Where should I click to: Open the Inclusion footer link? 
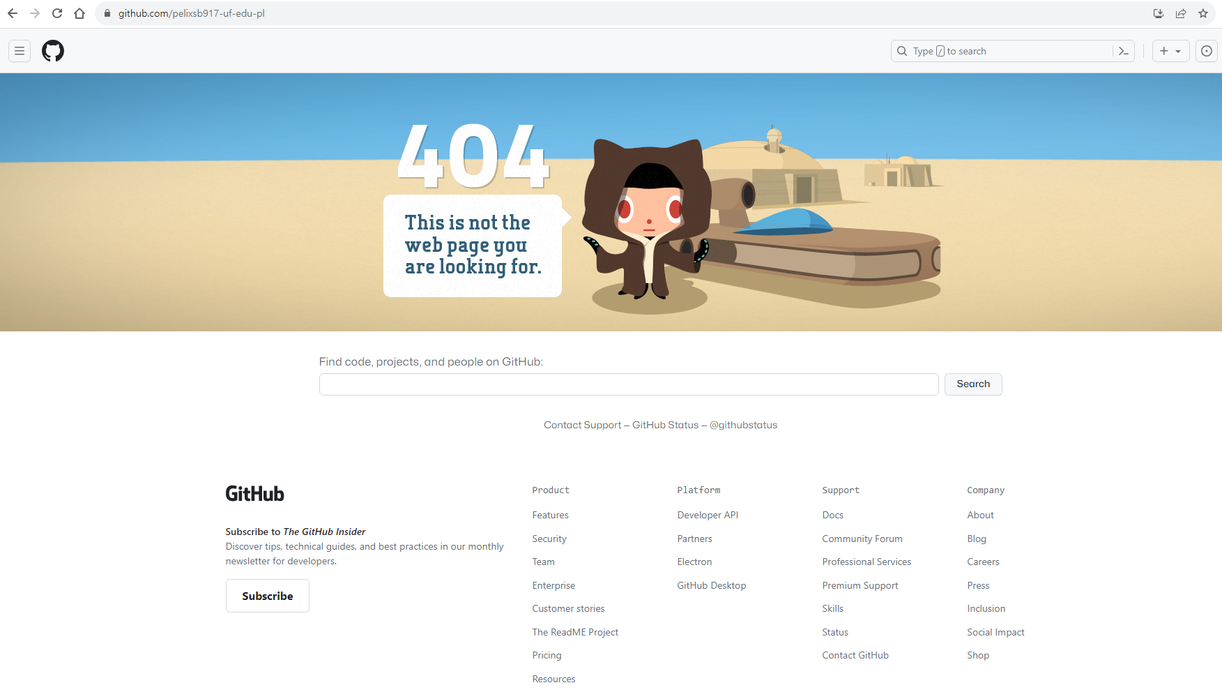pos(986,608)
